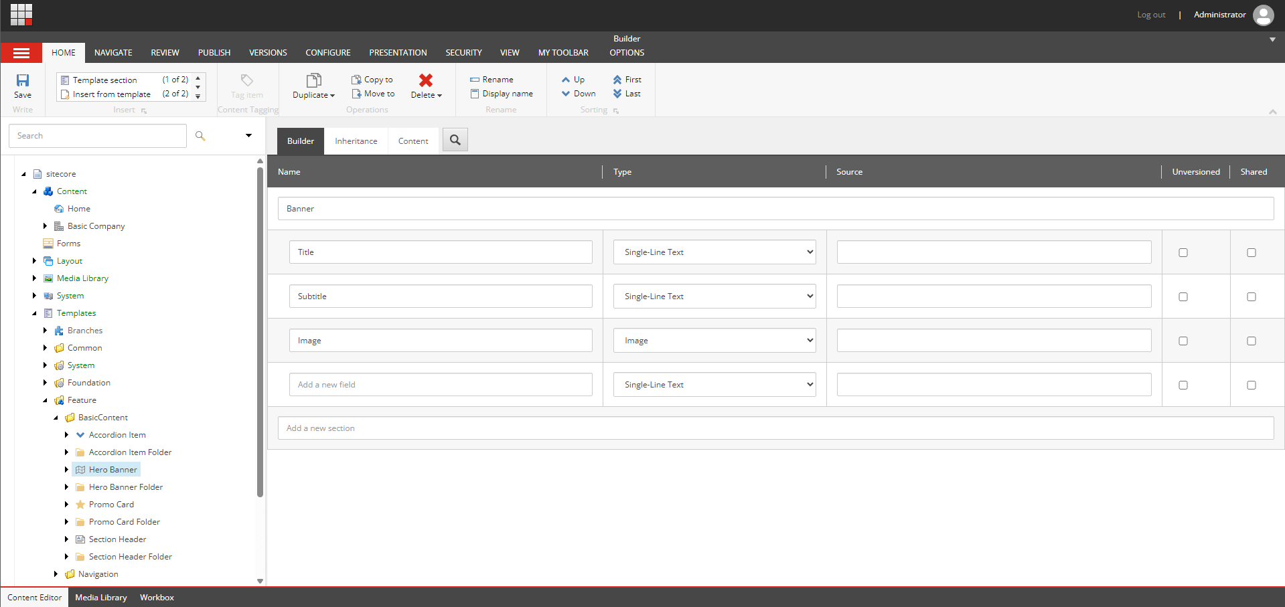Toggle Unversioned checkbox for new field row
The height and width of the screenshot is (607, 1285).
coord(1183,385)
